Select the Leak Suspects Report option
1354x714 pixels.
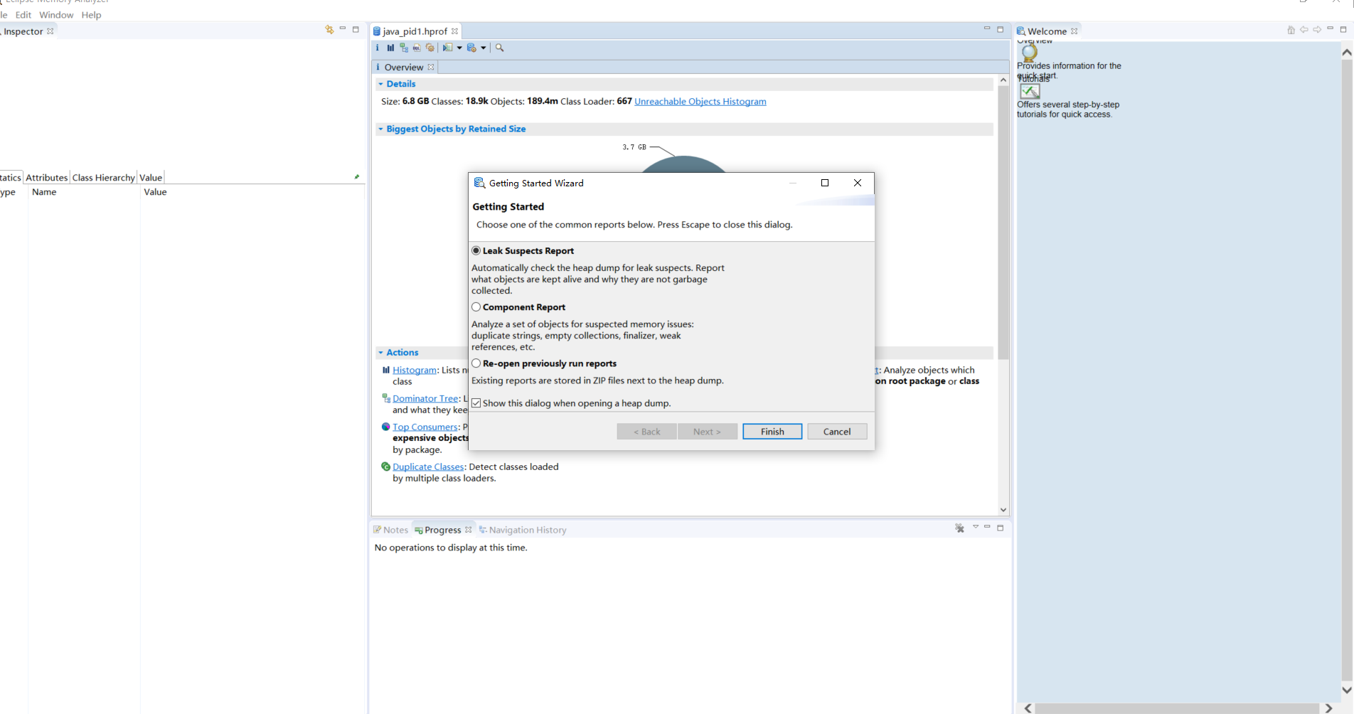click(476, 251)
